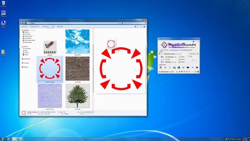Click New folder in Explorer toolbar
Screen dimensions: 250x141
point(60,27)
